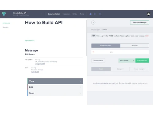This screenshot has width=153, height=115.
Task: Click the recipient attribute name
Action: (x=29, y=59)
